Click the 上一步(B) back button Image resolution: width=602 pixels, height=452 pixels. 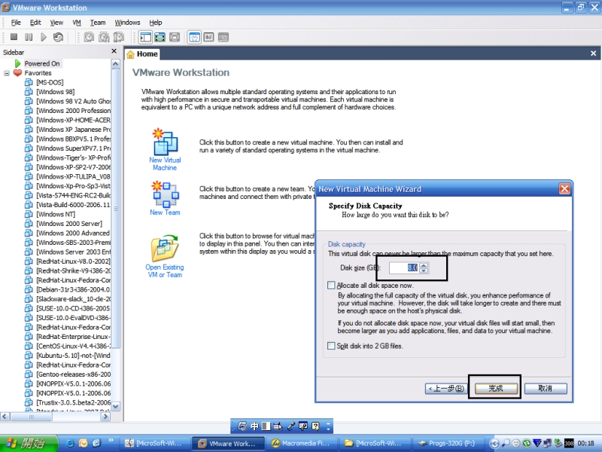[446, 389]
